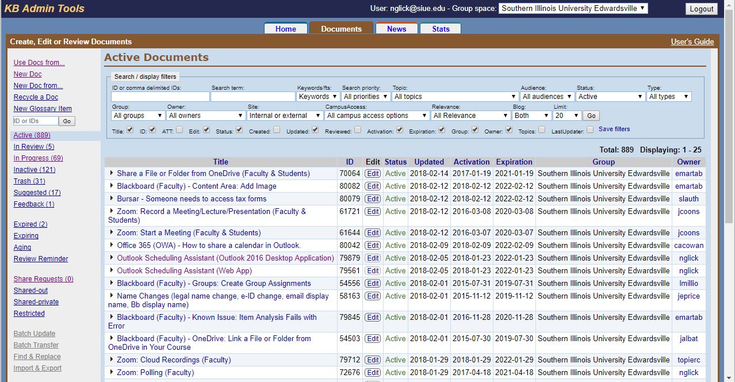735x382 pixels.
Task: Click Edit for document 70064
Action: coord(373,174)
